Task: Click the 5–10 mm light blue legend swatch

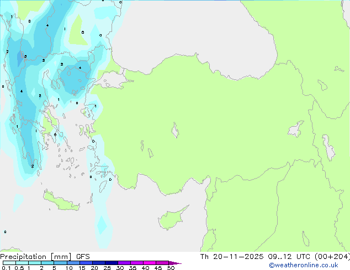Action: [60, 263]
